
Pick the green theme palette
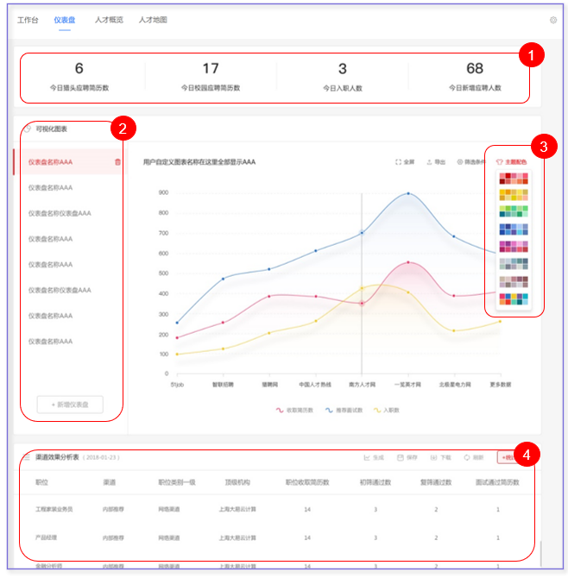[x=514, y=211]
